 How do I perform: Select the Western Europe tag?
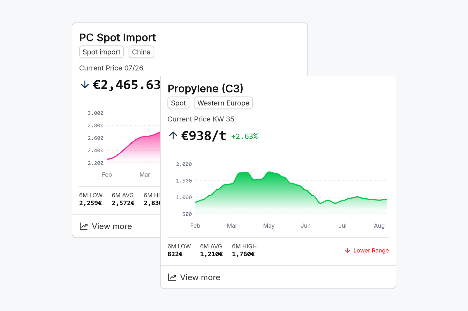[x=223, y=103]
